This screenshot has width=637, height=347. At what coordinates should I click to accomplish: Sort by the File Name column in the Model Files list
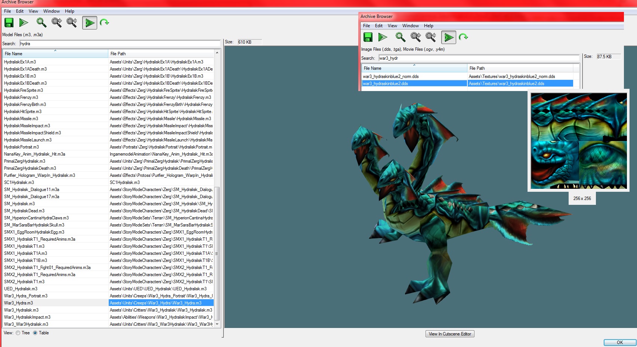point(55,54)
